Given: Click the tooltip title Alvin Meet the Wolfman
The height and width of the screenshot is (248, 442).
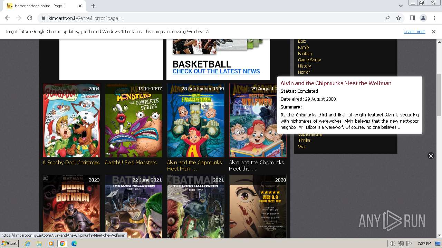Looking at the screenshot, I should [x=336, y=83].
